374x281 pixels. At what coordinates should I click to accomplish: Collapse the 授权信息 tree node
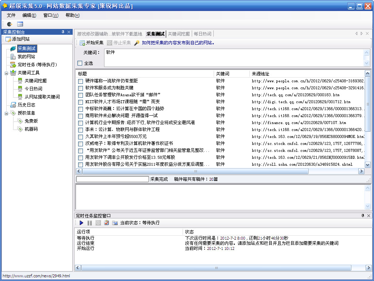tap(6, 113)
